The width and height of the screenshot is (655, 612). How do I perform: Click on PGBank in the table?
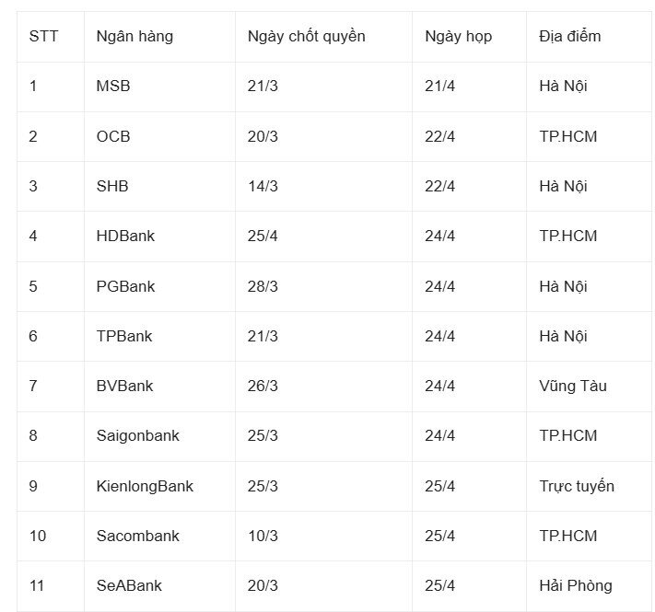pos(125,286)
